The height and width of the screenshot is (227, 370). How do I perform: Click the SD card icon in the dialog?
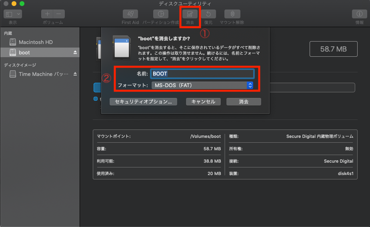122,48
